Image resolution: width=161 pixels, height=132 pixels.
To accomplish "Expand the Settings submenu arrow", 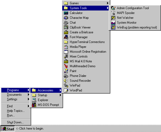I will coord(28,99).
